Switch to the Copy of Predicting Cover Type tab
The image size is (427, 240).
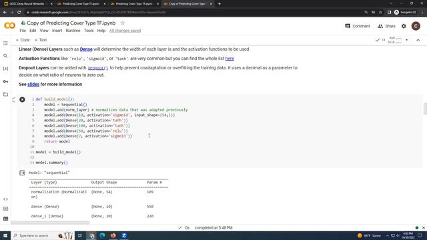tap(187, 4)
